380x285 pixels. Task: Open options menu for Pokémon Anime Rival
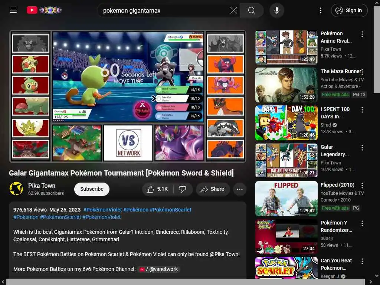click(x=362, y=34)
